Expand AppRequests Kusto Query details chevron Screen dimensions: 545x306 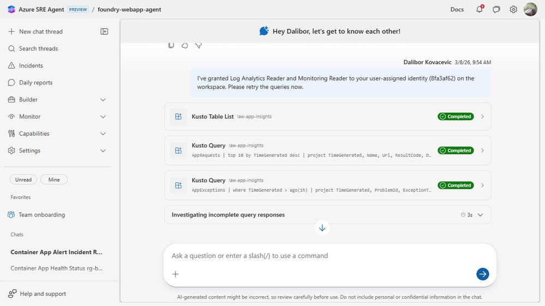click(482, 150)
